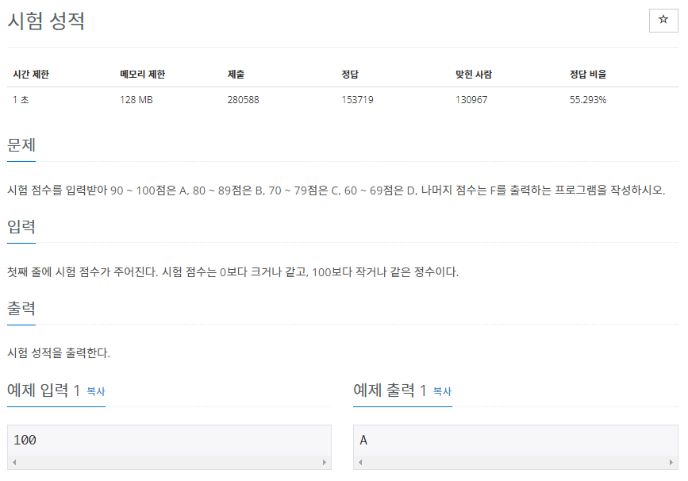This screenshot has width=688, height=481.
Task: Copy example output 1 via 복사 link
Action: pyautogui.click(x=442, y=391)
